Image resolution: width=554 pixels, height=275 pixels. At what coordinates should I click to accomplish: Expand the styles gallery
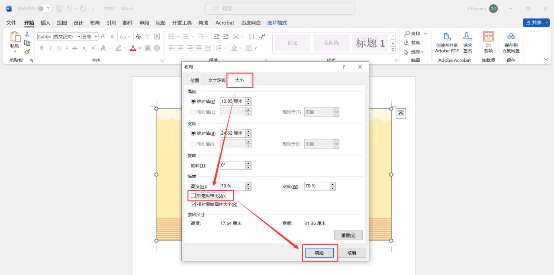(x=393, y=50)
